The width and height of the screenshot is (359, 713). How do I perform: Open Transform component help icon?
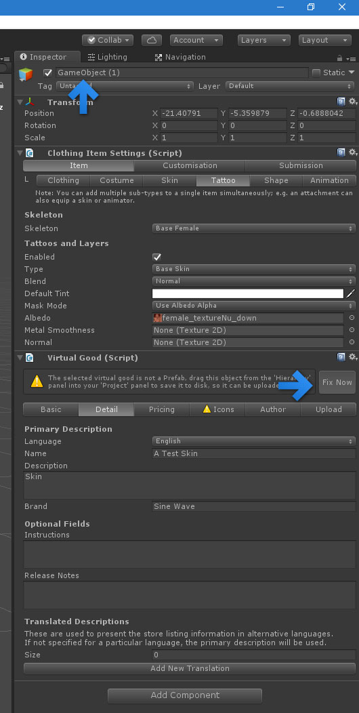tap(341, 102)
